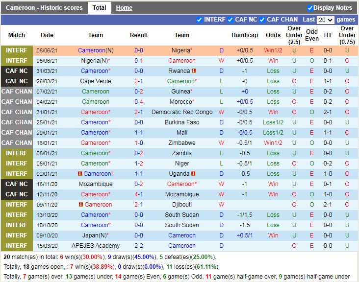The image size is (359, 282).
Task: Select the Japan(N) team link
Action: pos(96,235)
